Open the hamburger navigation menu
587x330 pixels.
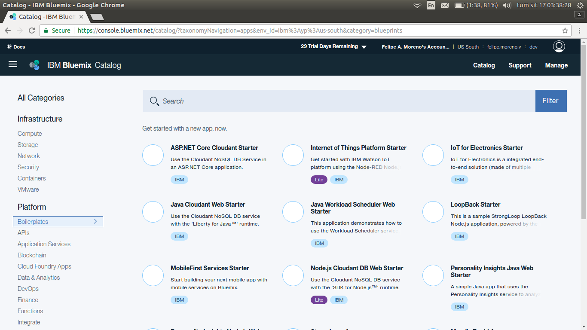[x=13, y=64]
